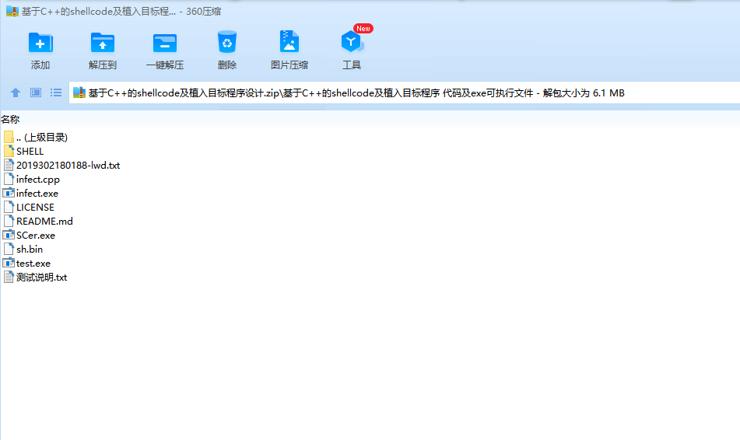
Task: Select the LICENSE file
Action: pos(35,208)
